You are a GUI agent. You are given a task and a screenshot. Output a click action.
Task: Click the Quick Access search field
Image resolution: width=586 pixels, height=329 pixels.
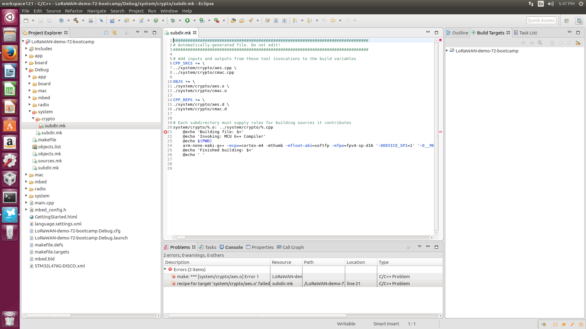tap(541, 20)
